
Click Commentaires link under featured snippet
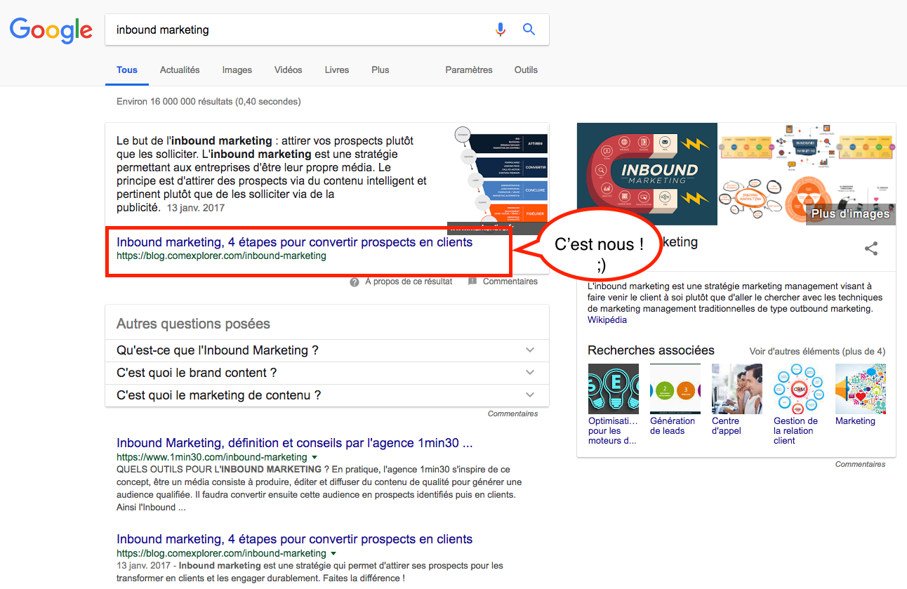[510, 282]
